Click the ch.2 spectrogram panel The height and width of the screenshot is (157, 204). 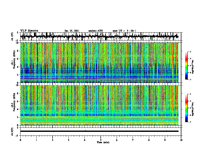click(x=99, y=105)
